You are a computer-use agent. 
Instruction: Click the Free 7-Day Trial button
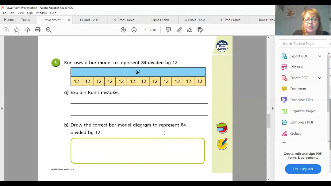pyautogui.click(x=303, y=169)
